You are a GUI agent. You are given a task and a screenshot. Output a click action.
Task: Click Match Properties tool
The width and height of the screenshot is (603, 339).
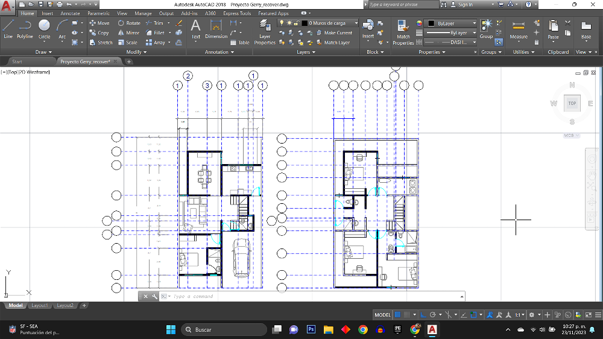(403, 33)
